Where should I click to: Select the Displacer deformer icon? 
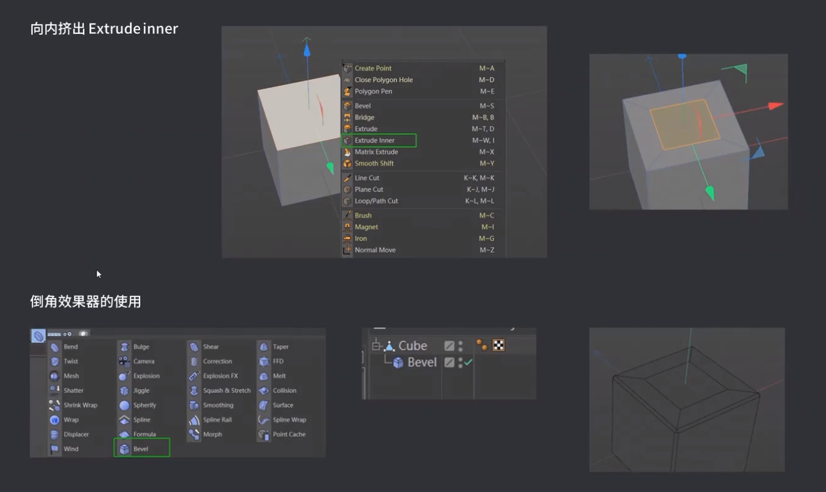point(55,434)
